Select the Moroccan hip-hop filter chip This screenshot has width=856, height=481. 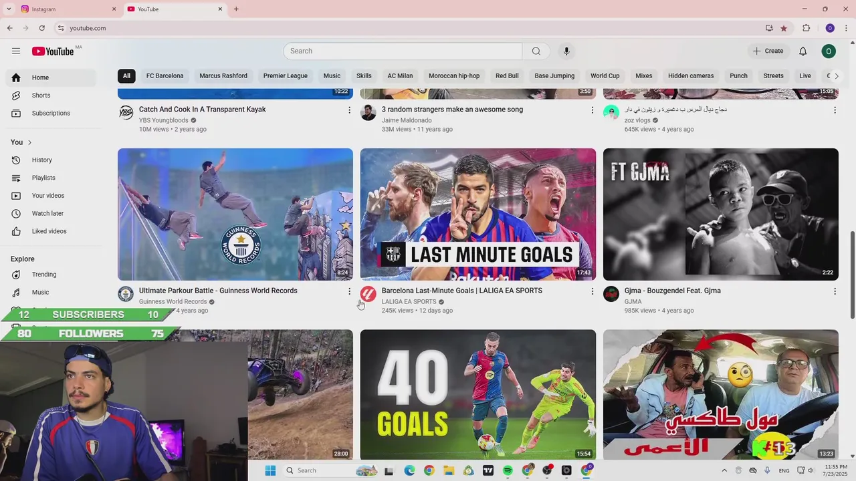pos(454,75)
